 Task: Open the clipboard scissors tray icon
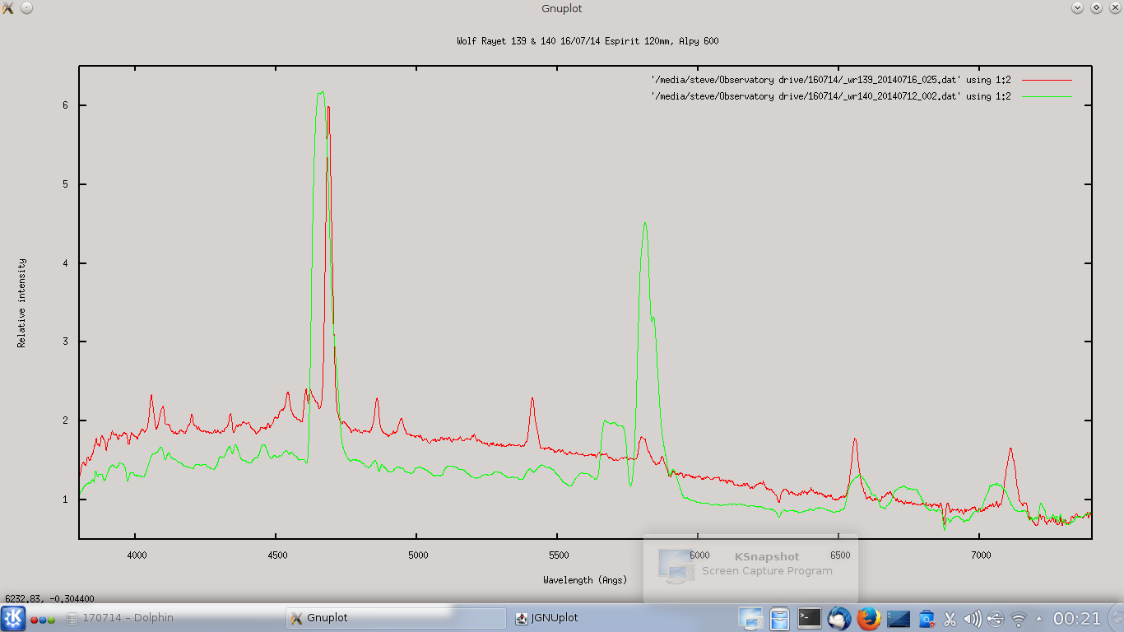point(950,619)
